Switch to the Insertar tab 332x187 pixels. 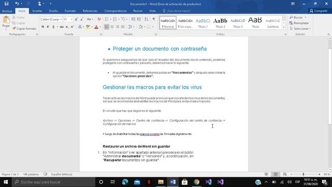[37, 11]
